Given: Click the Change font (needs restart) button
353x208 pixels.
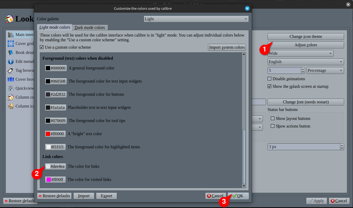Looking at the screenshot, I should click(x=306, y=102).
